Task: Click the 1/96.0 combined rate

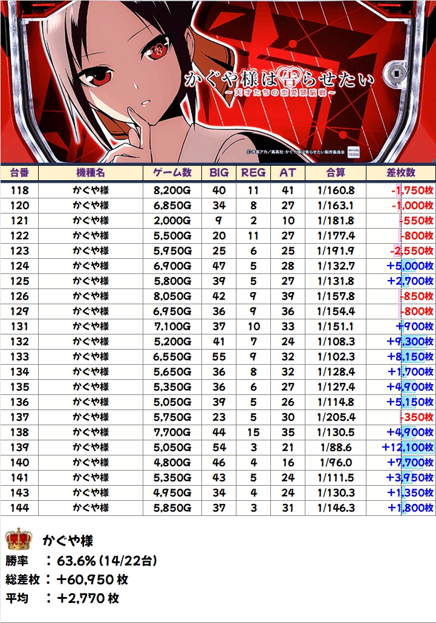Action: click(x=336, y=462)
